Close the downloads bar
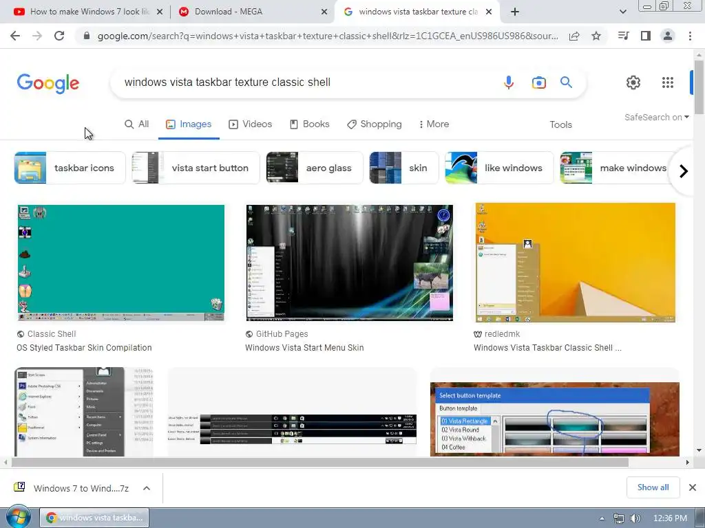Screen dimensions: 705x528 coord(693,487)
